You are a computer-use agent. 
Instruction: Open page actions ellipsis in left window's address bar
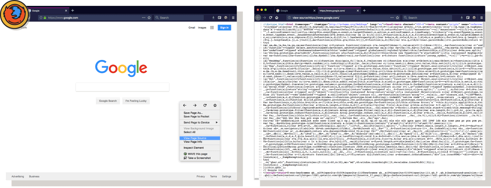[144, 18]
